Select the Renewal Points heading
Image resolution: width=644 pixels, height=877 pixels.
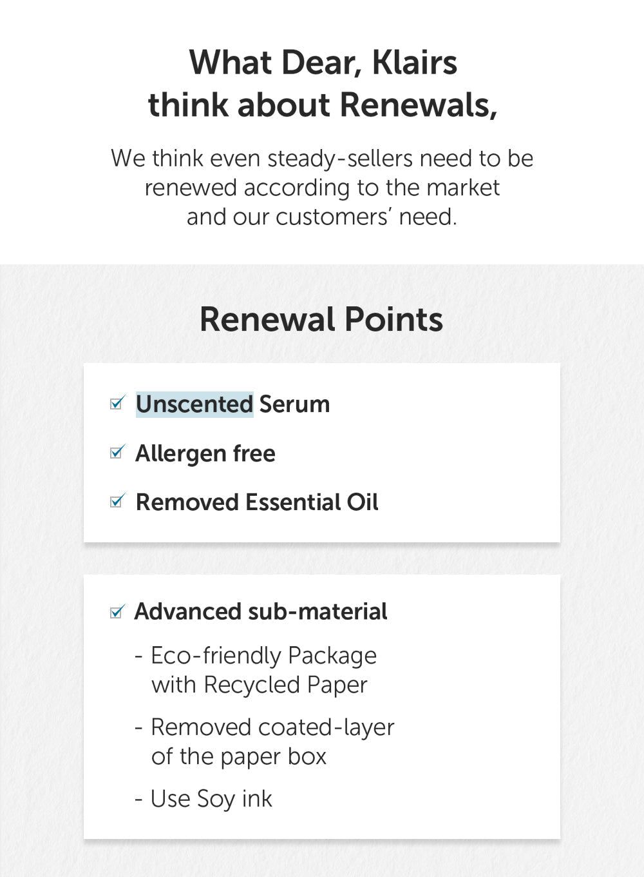[x=321, y=319]
